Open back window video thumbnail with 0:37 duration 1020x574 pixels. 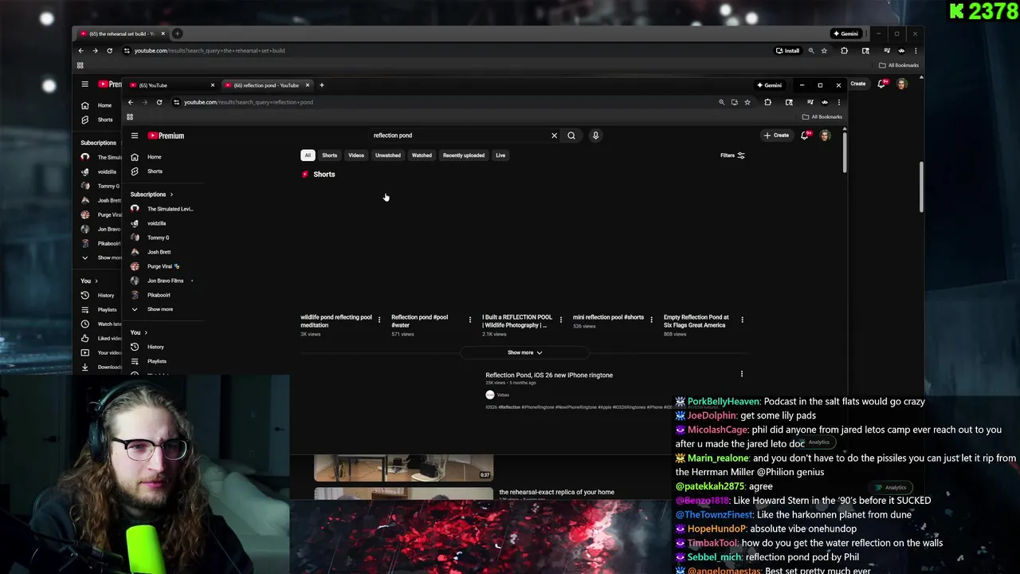point(403,468)
